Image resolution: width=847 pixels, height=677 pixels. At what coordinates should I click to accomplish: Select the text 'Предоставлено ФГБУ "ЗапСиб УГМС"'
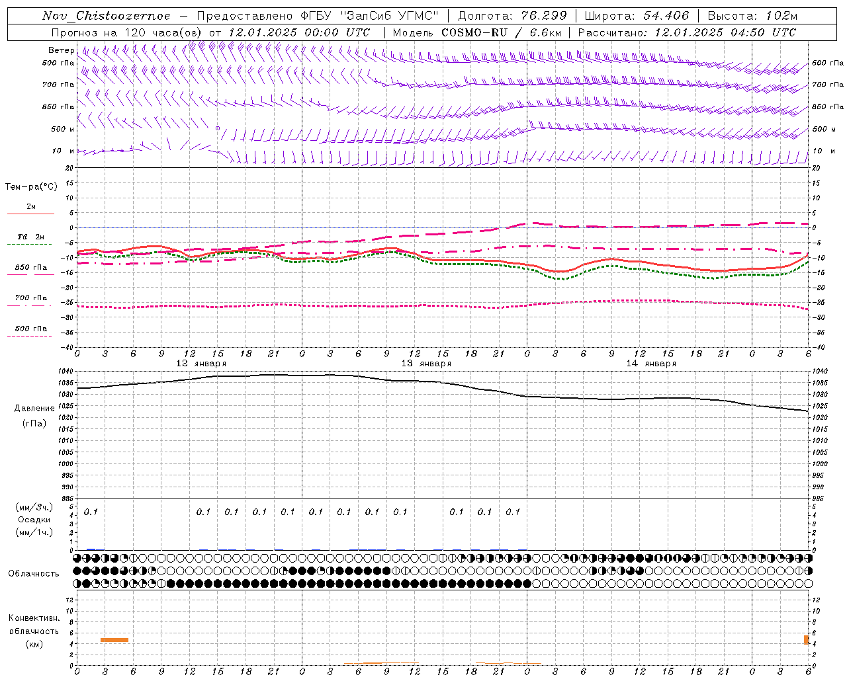[318, 16]
